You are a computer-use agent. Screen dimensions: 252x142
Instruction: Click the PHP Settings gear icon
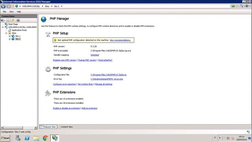pyautogui.click(x=48, y=69)
